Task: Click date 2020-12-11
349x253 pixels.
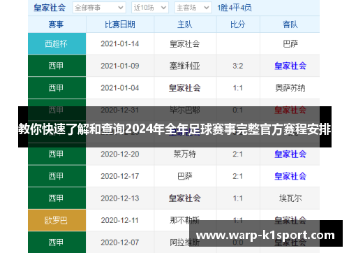Action: (120, 220)
